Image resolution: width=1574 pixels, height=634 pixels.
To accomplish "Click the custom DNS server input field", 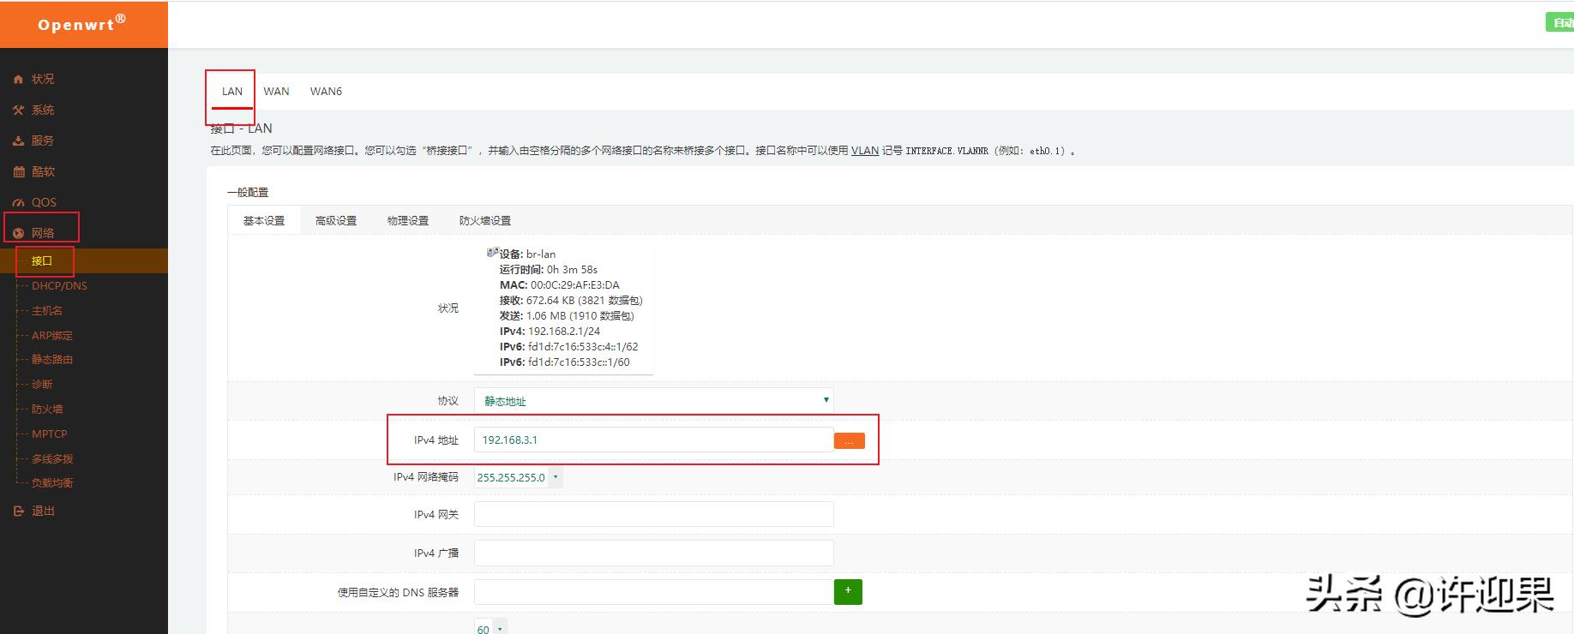I will click(653, 592).
